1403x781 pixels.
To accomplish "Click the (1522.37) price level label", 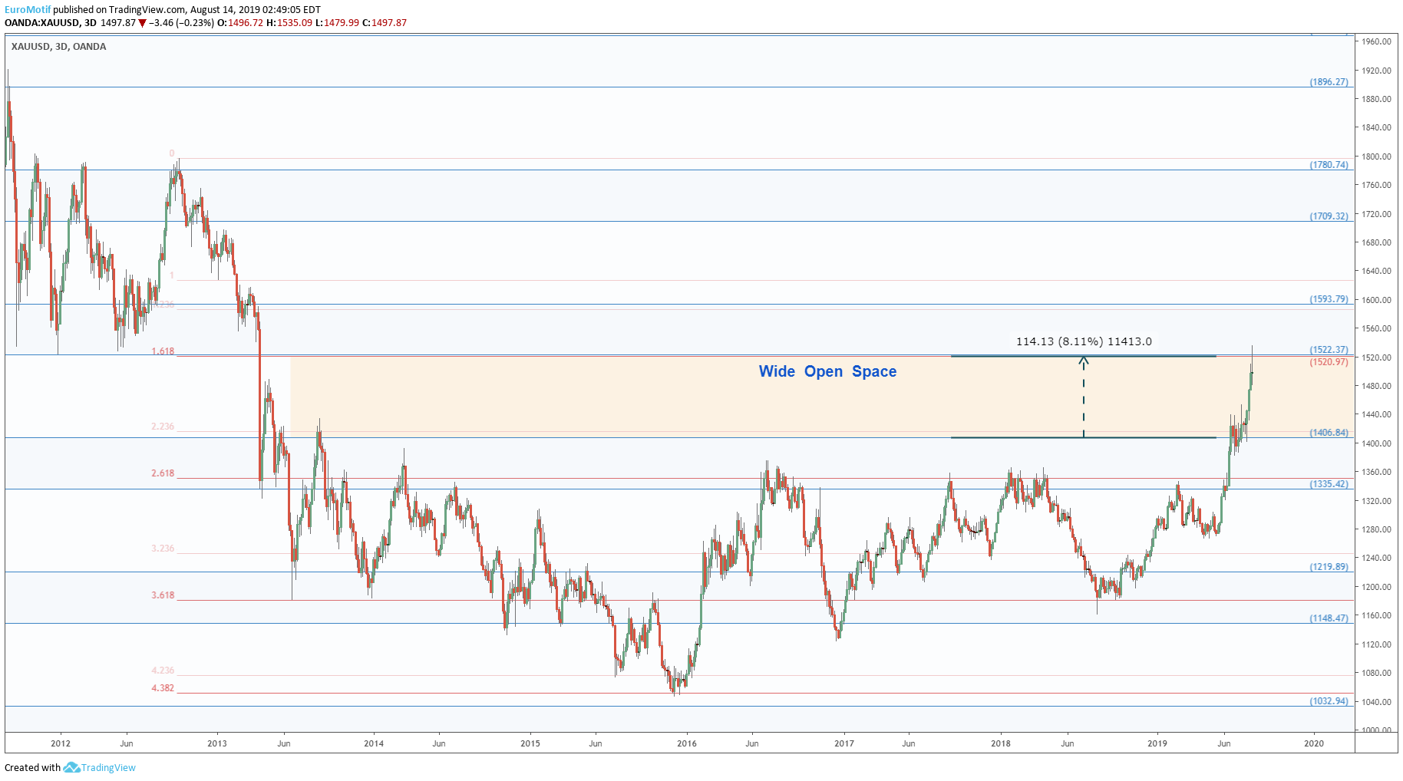I will coord(1329,350).
